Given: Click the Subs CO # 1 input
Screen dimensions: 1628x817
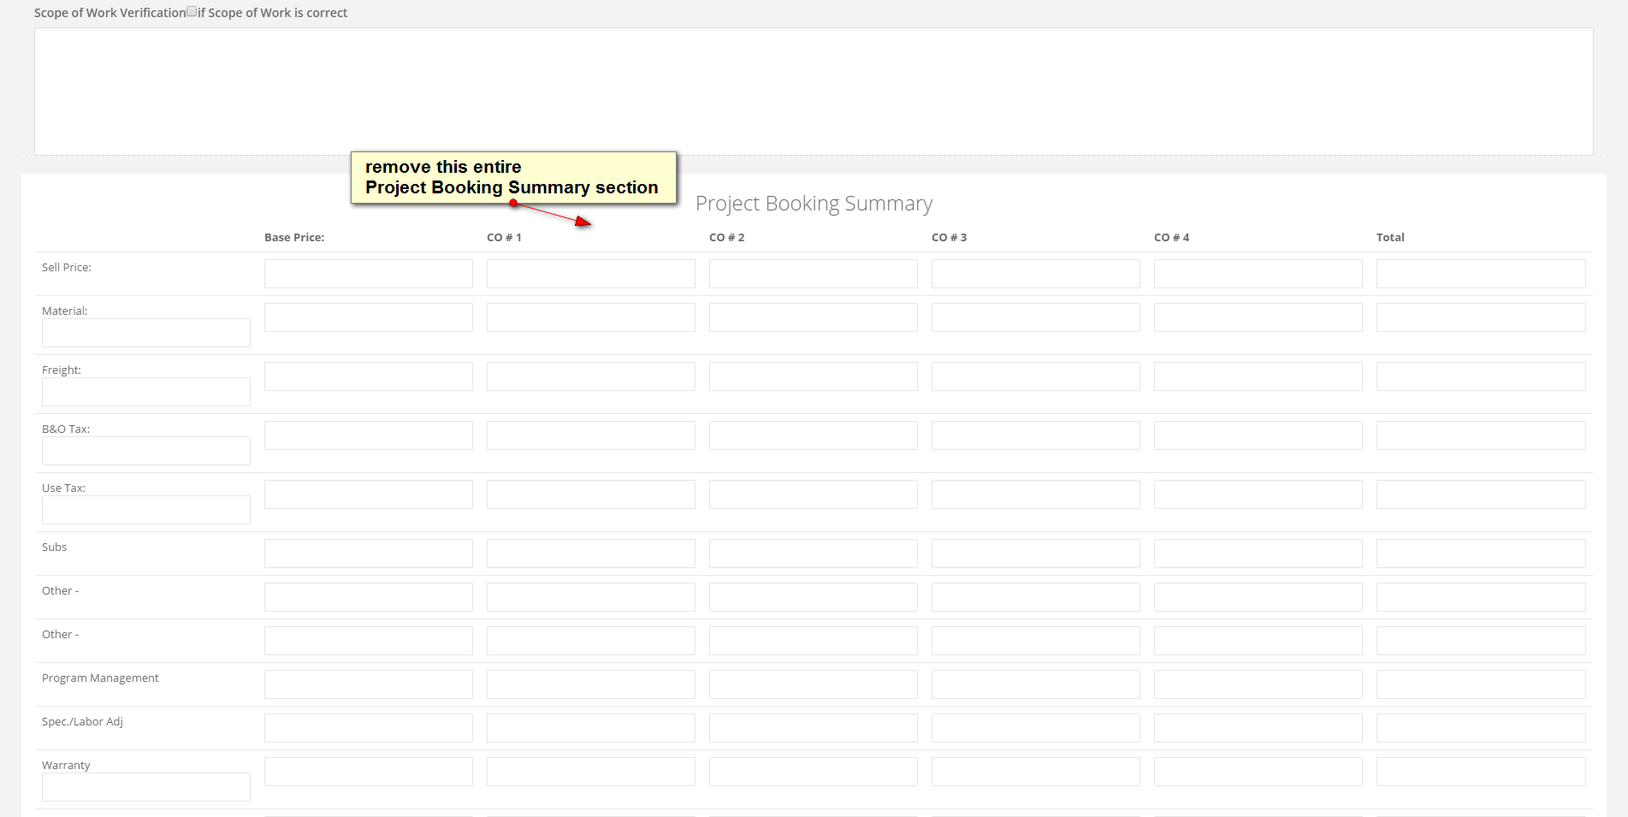Looking at the screenshot, I should click(x=591, y=554).
